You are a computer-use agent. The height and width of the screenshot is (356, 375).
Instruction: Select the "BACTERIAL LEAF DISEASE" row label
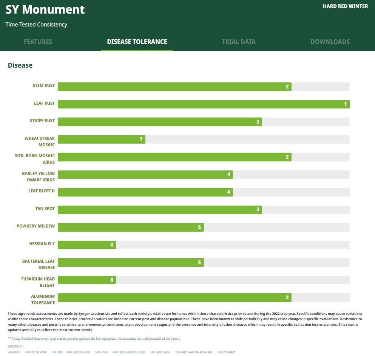click(x=39, y=264)
